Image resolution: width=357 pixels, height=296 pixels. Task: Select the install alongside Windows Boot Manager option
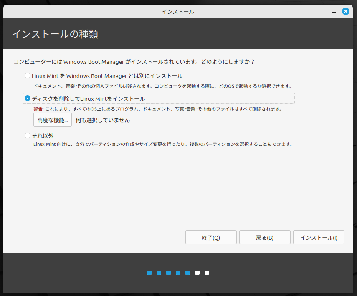[28, 76]
